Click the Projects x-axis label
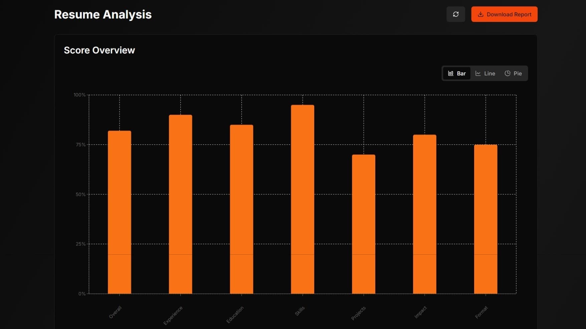The width and height of the screenshot is (586, 329). click(x=358, y=313)
